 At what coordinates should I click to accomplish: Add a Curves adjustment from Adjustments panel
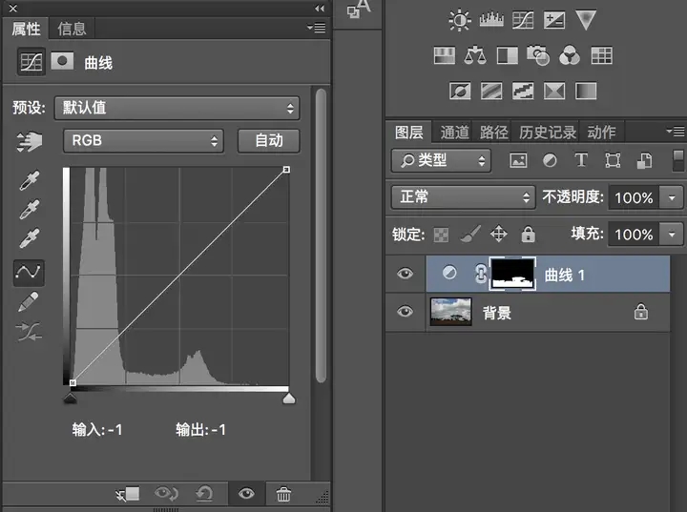click(523, 20)
